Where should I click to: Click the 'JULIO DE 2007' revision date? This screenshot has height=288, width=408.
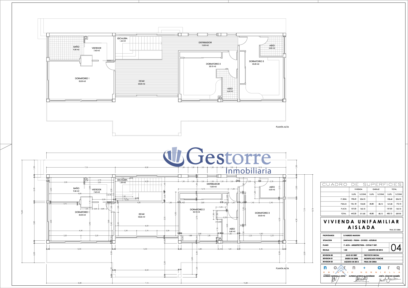tap(352, 255)
